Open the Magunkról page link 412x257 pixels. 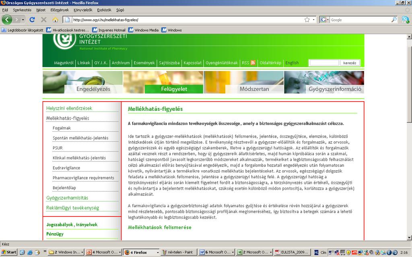click(x=64, y=63)
